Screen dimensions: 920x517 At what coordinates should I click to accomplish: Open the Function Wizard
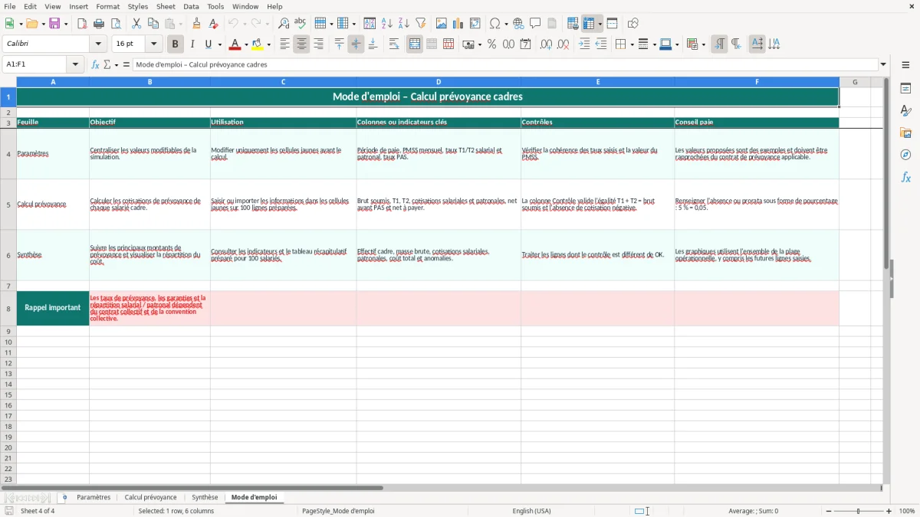96,64
